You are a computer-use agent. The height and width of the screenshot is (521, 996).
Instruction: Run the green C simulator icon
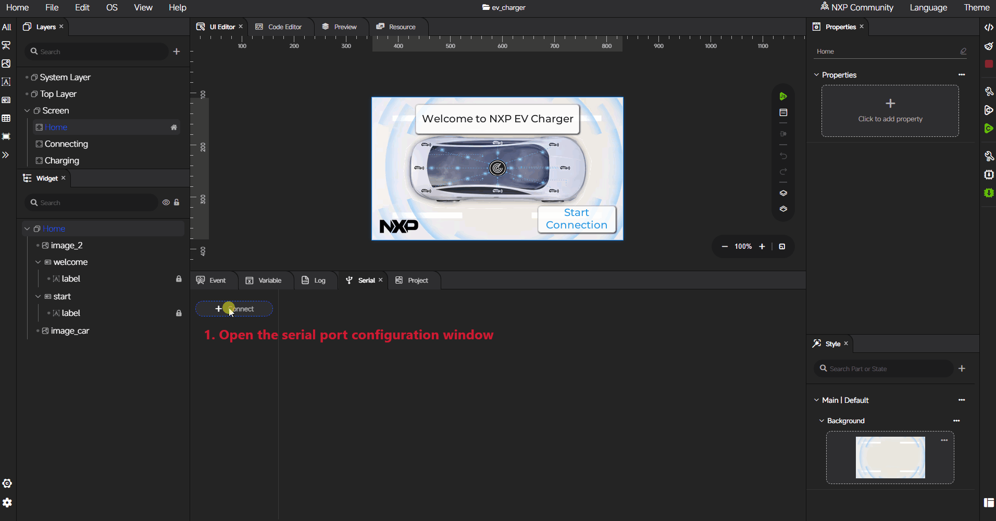click(x=989, y=129)
